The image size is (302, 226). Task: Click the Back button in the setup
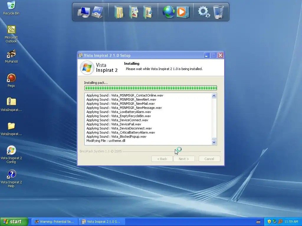pos(162,159)
